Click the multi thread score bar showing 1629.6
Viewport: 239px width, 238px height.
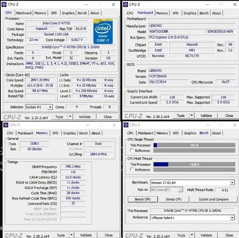point(194,164)
